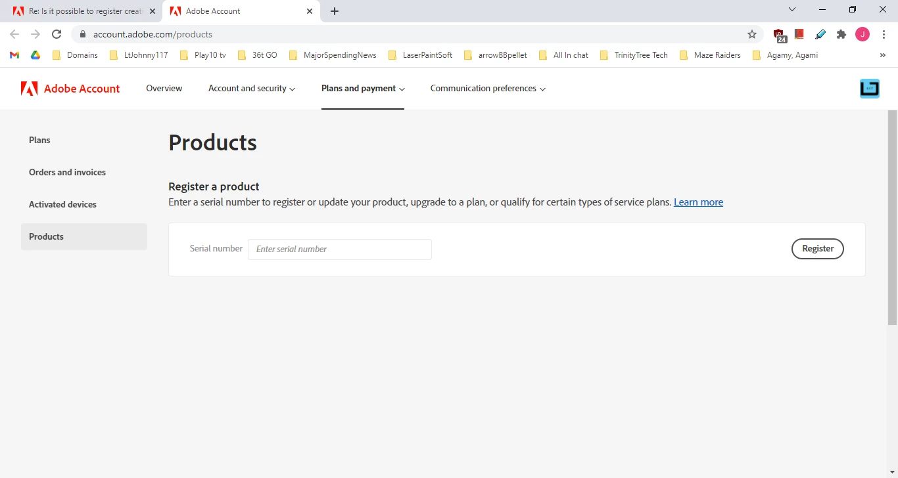Open Chrome three-dot menu

[x=884, y=34]
